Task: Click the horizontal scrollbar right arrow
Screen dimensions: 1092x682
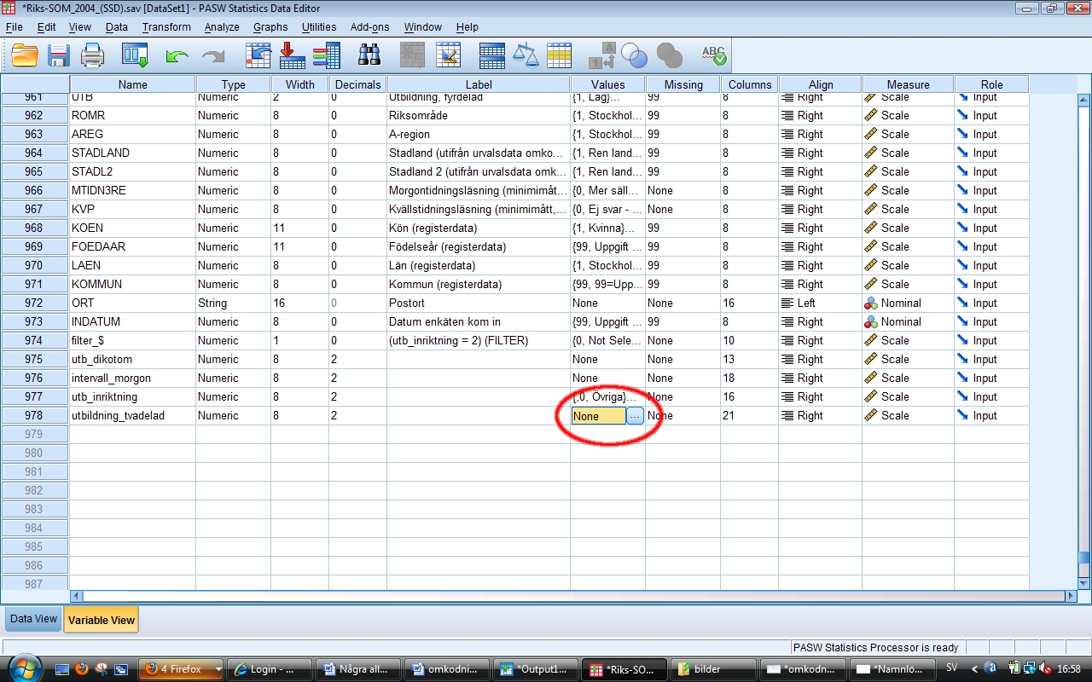Action: coord(1072,596)
